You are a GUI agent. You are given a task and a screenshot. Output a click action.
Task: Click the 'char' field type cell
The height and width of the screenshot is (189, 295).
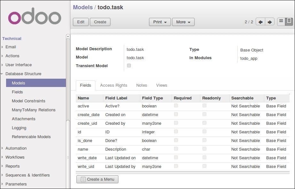146,149
